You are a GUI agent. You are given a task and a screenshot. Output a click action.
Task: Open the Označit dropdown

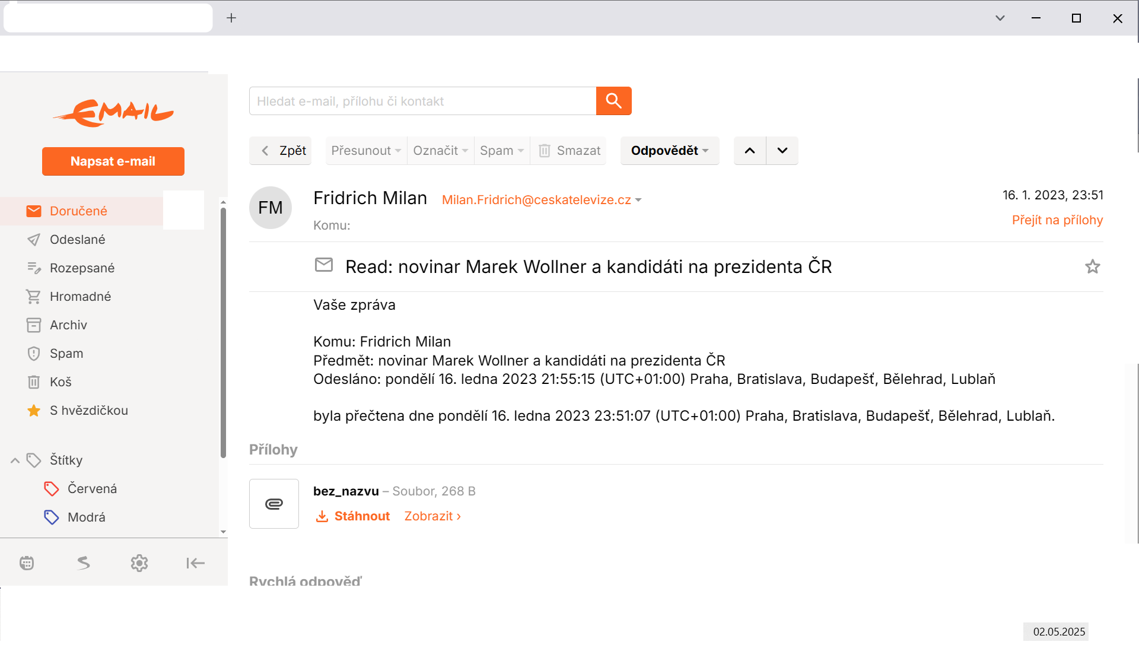tap(440, 151)
